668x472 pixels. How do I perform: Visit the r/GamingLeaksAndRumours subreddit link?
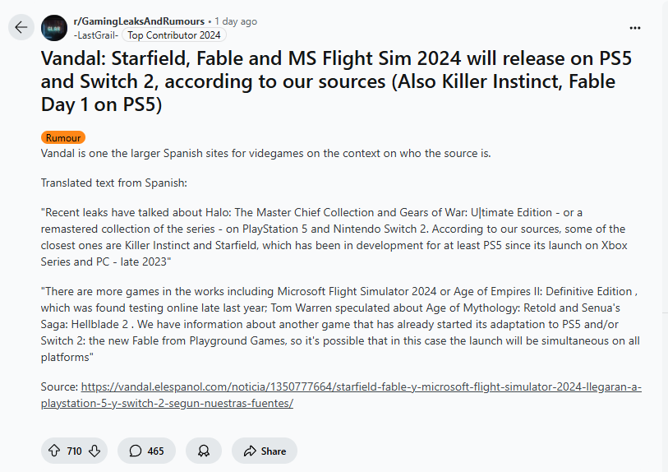pyautogui.click(x=138, y=21)
